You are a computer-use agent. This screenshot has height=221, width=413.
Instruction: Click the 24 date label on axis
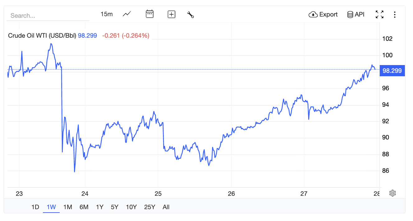coord(85,194)
